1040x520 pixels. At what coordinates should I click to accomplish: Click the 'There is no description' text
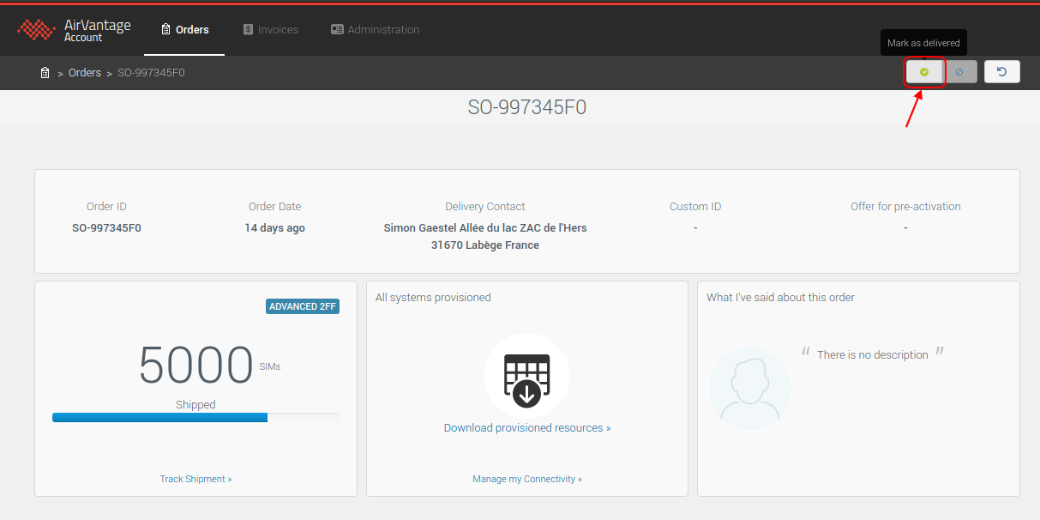tap(872, 355)
